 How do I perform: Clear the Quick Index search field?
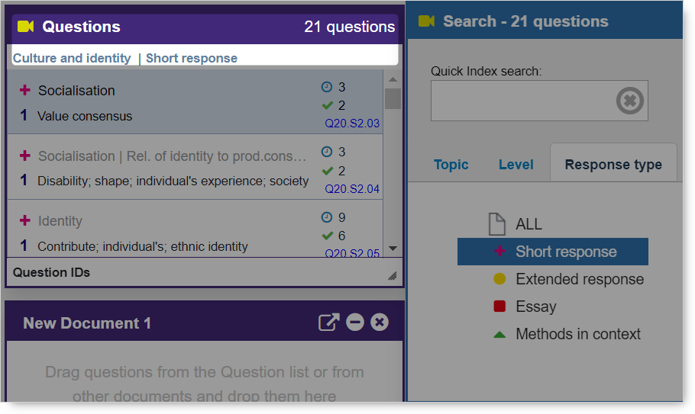point(629,101)
